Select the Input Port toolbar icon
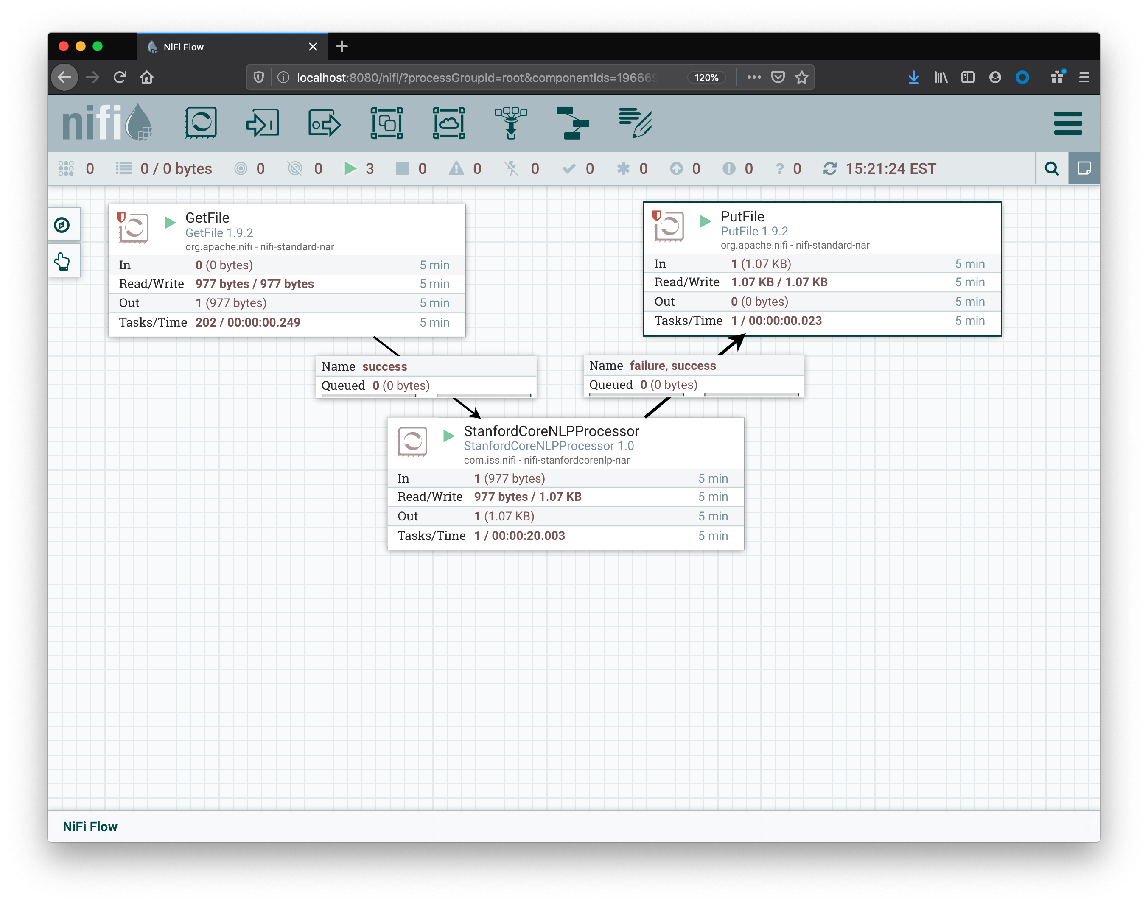The image size is (1148, 905). (x=263, y=123)
